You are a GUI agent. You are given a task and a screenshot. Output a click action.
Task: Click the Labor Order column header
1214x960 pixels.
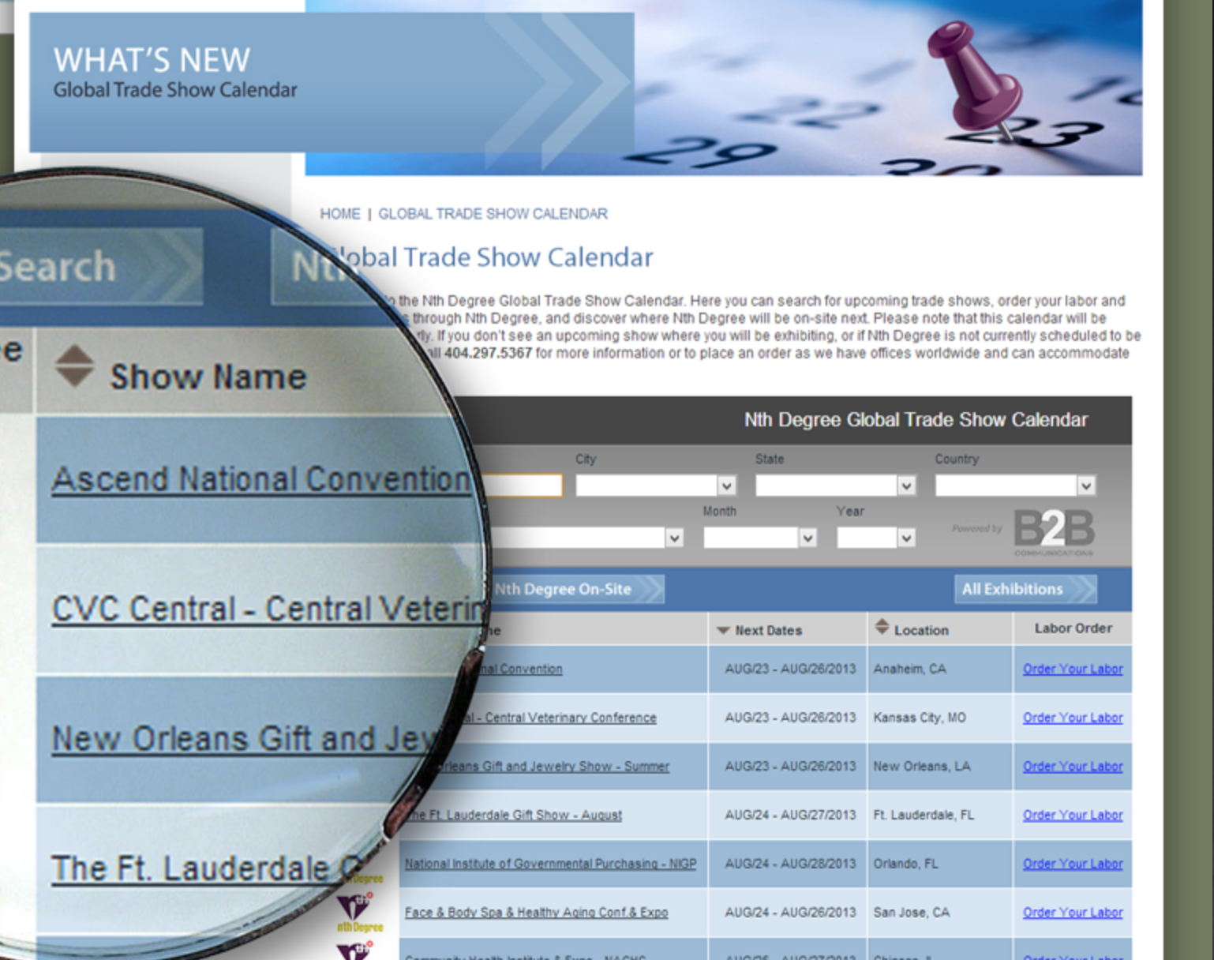point(1073,628)
